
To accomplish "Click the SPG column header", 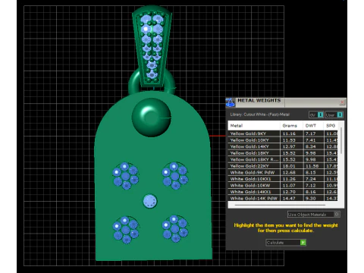I will point(331,125).
